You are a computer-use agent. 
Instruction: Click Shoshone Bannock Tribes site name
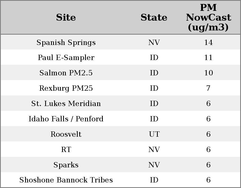coord(66,180)
